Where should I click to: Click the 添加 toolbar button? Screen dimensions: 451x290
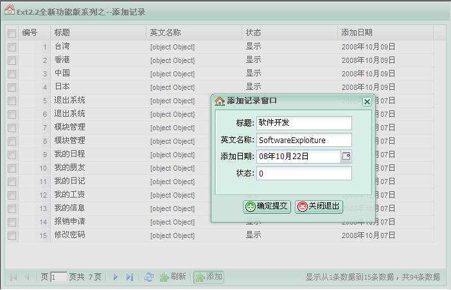click(209, 277)
